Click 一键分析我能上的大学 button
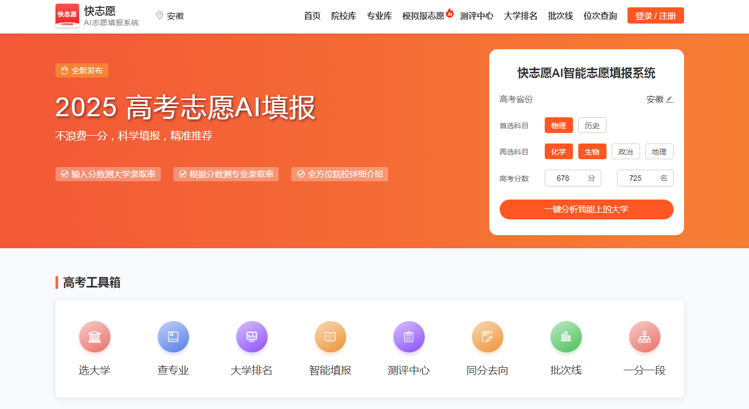Image resolution: width=749 pixels, height=409 pixels. (587, 209)
